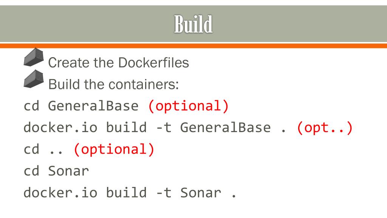Image resolution: width=387 pixels, height=218 pixels.
Task: Click the word build in GeneralBase command
Action: pyautogui.click(x=126, y=128)
